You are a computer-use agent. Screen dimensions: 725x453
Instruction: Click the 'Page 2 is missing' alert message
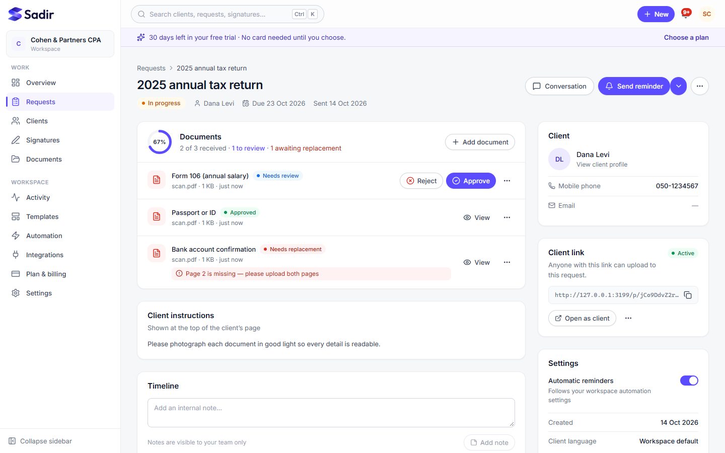coord(311,274)
